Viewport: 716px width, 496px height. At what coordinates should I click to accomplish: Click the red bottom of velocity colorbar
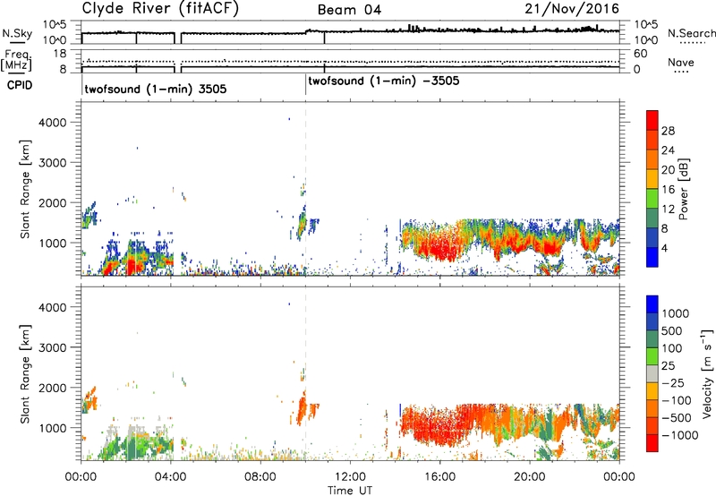(x=652, y=443)
